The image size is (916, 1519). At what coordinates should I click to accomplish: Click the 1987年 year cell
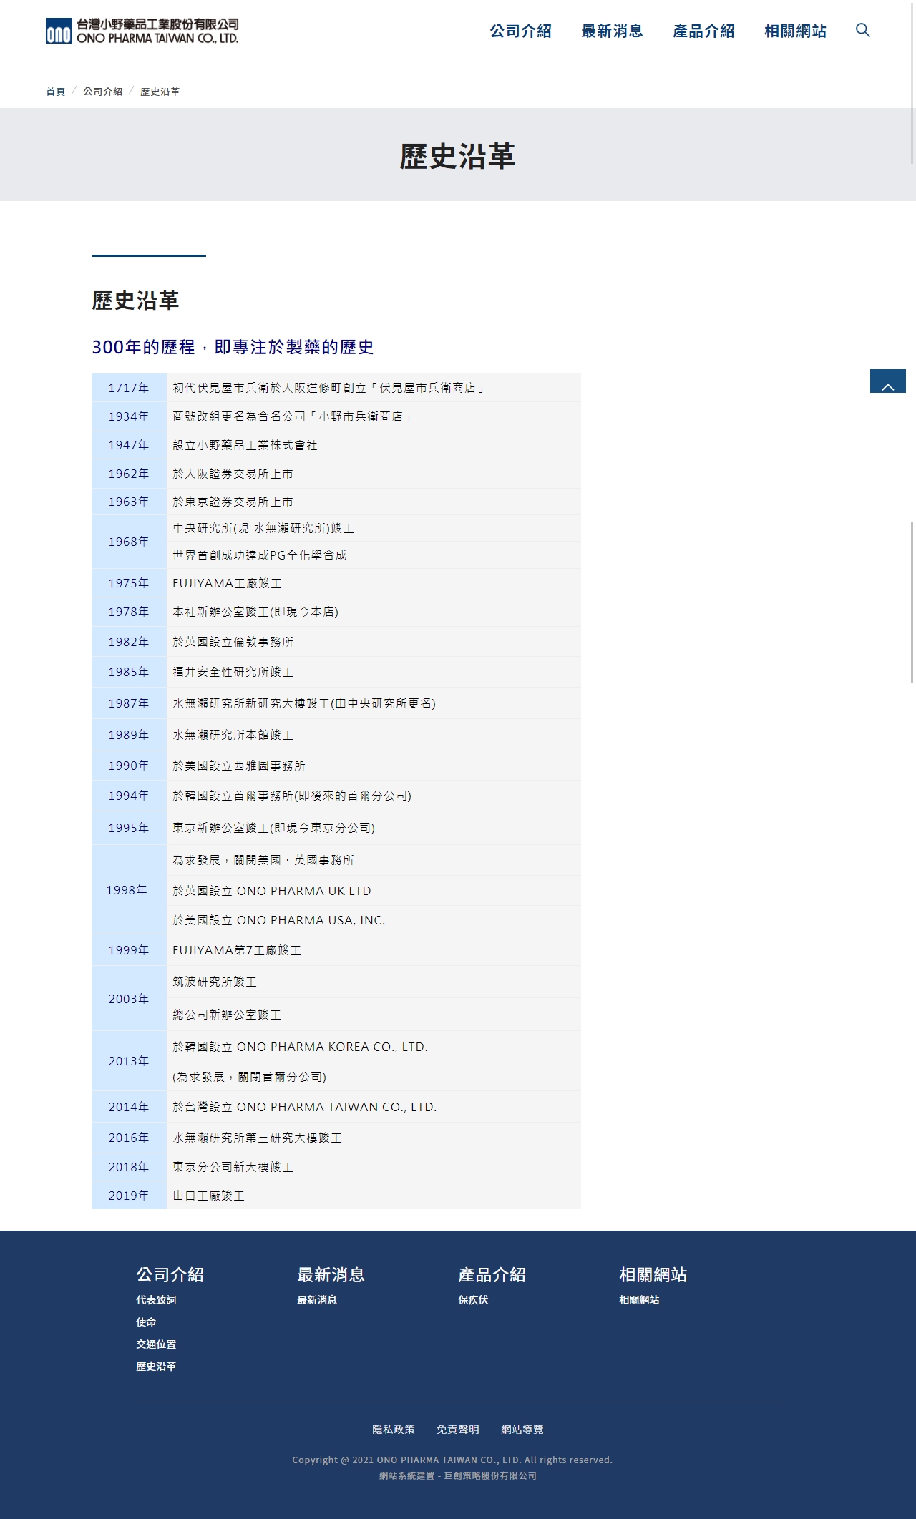129,703
